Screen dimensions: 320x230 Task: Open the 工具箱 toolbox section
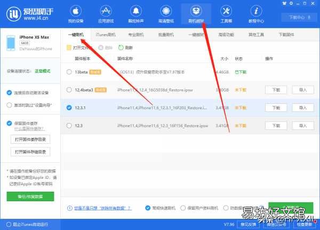(x=226, y=14)
